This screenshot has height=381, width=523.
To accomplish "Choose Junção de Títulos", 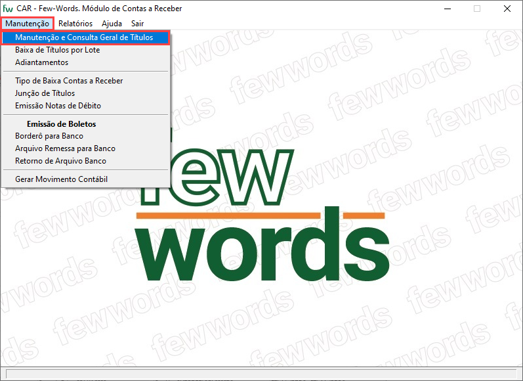I will point(86,93).
